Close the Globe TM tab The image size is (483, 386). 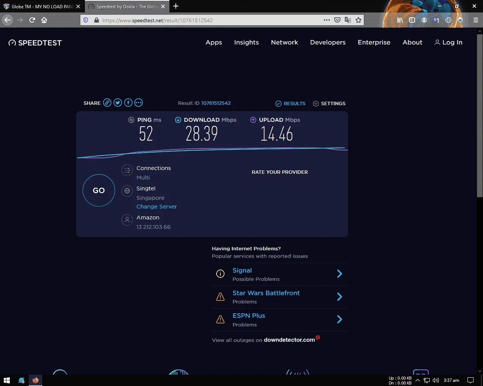click(78, 6)
